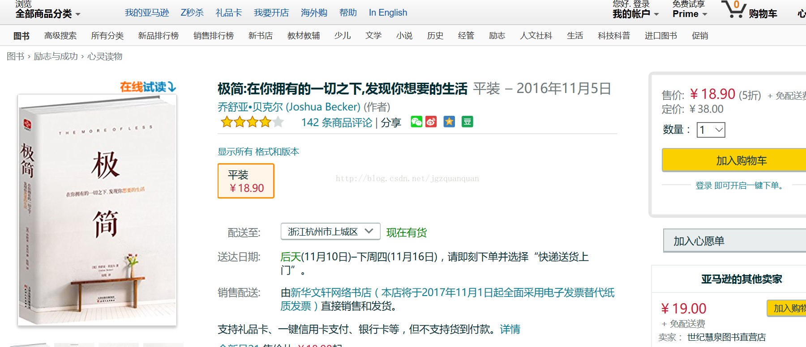Open 经管 business category
Screen dimensions: 806x347
tap(466, 36)
